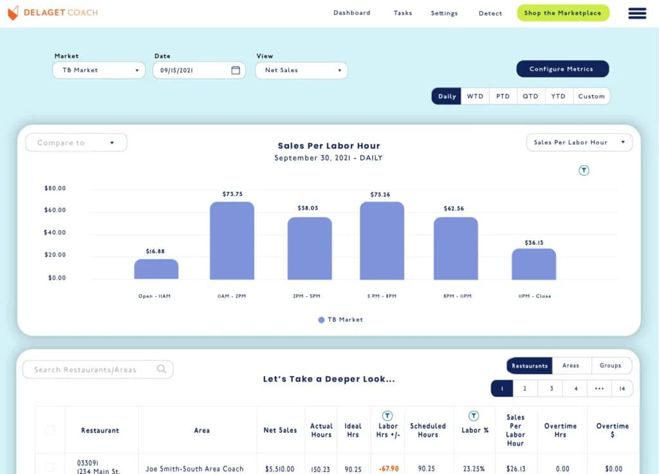Toggle the select-all checkbox in table header
The image size is (659, 474).
(x=50, y=430)
